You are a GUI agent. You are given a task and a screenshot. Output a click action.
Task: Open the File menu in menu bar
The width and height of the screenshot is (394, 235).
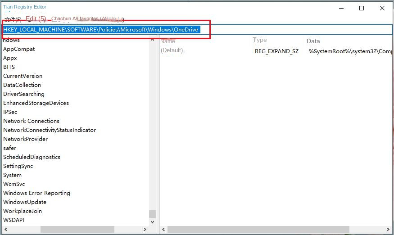[13, 20]
